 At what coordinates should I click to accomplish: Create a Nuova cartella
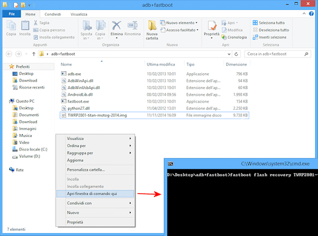pyautogui.click(x=152, y=30)
